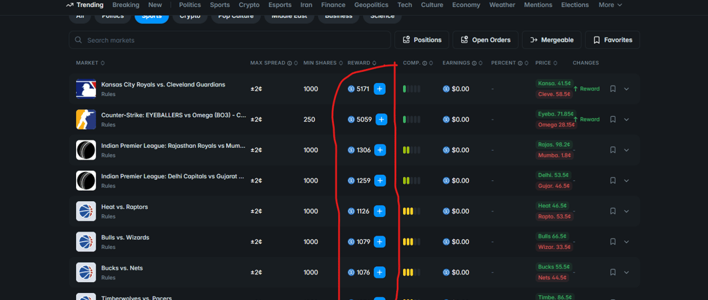Go to Geopolitics category
This screenshot has height=300, width=708.
point(371,5)
